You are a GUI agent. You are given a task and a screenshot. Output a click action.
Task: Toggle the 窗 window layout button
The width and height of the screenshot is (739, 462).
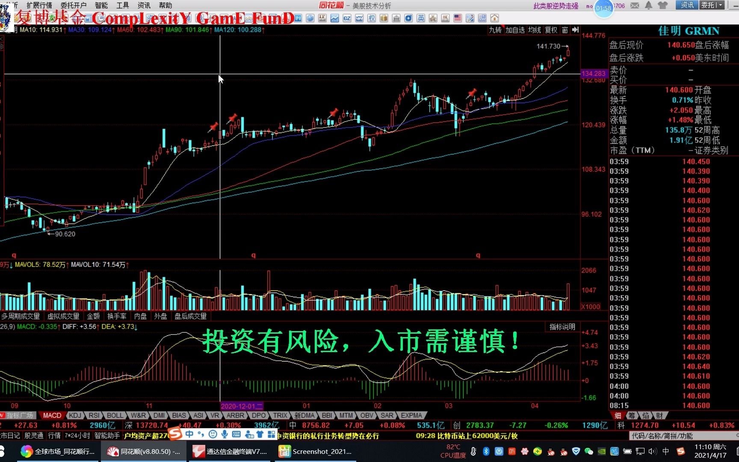pyautogui.click(x=565, y=30)
